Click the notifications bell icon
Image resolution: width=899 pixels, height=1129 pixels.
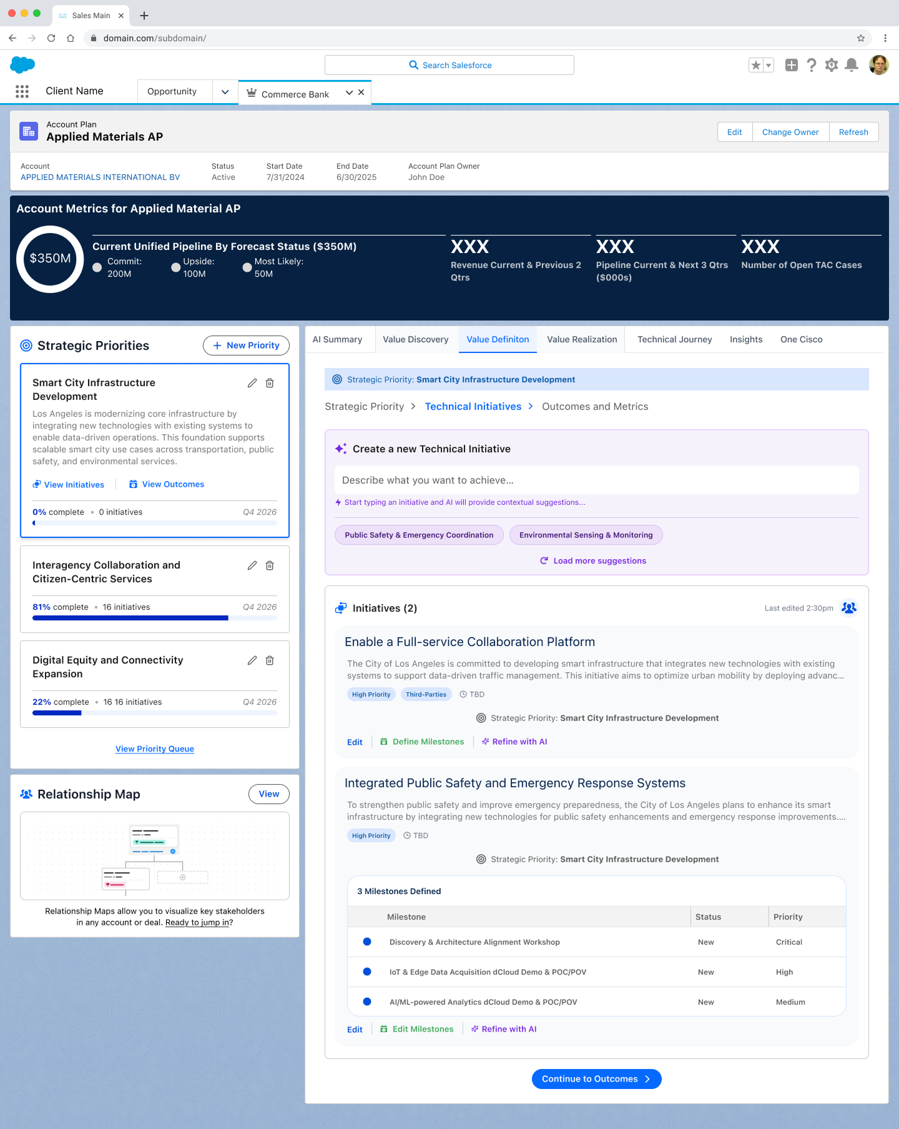click(851, 65)
